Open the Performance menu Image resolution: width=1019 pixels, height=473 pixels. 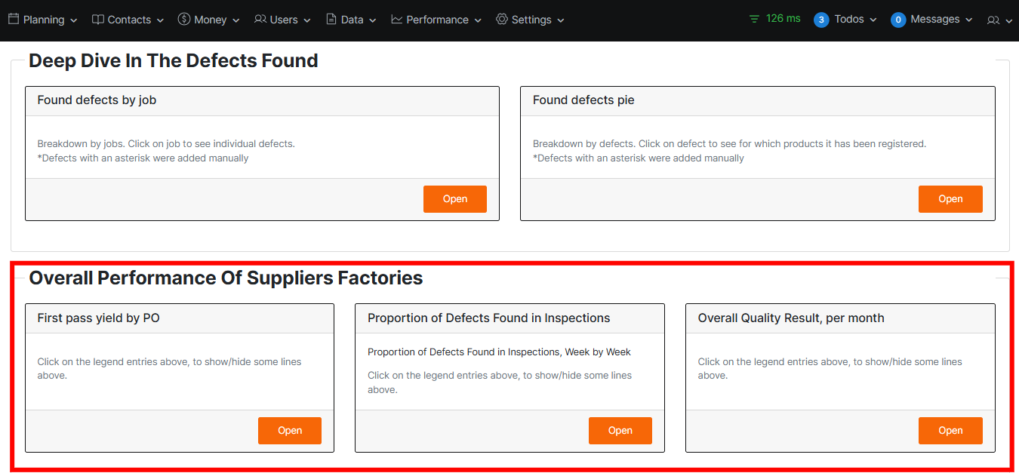[437, 20]
